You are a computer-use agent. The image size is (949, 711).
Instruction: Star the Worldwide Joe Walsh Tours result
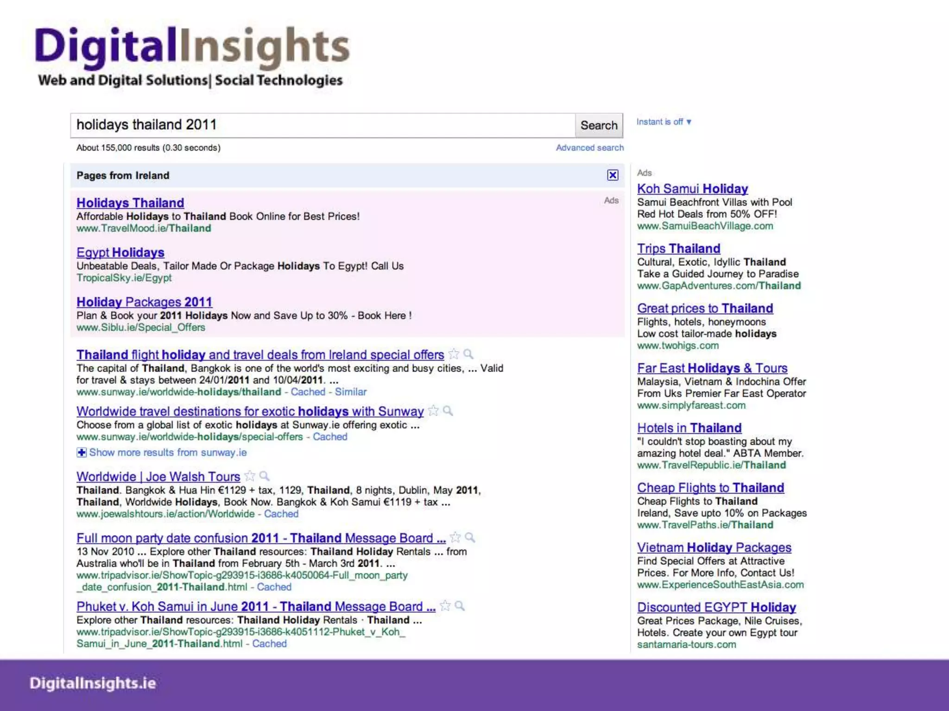[x=250, y=476]
